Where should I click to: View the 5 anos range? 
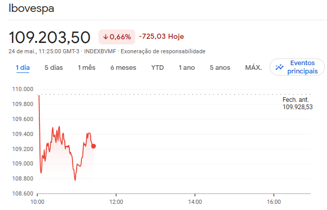coord(220,68)
